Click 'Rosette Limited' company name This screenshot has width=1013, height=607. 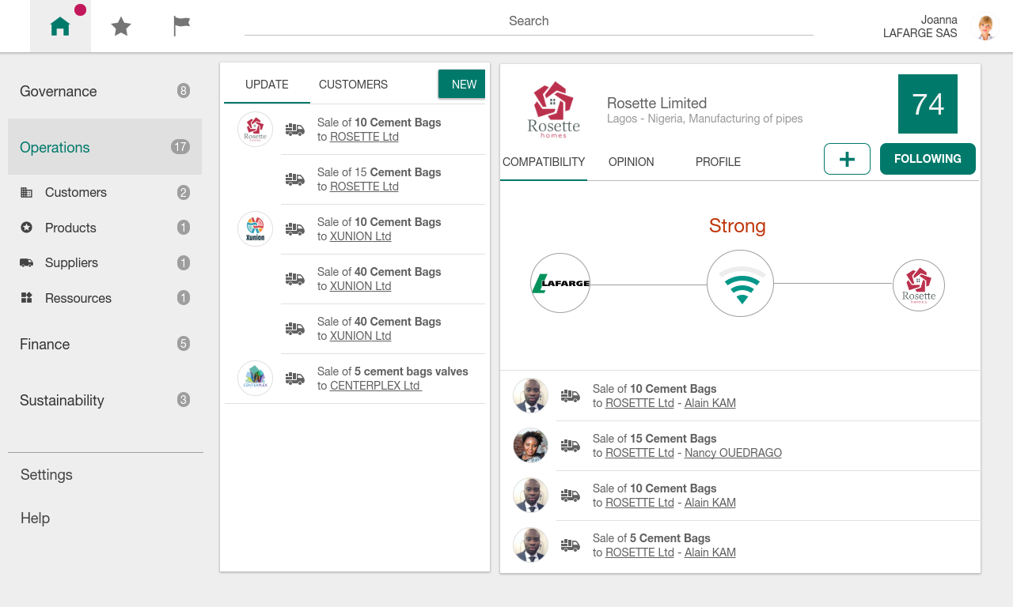[x=657, y=103]
